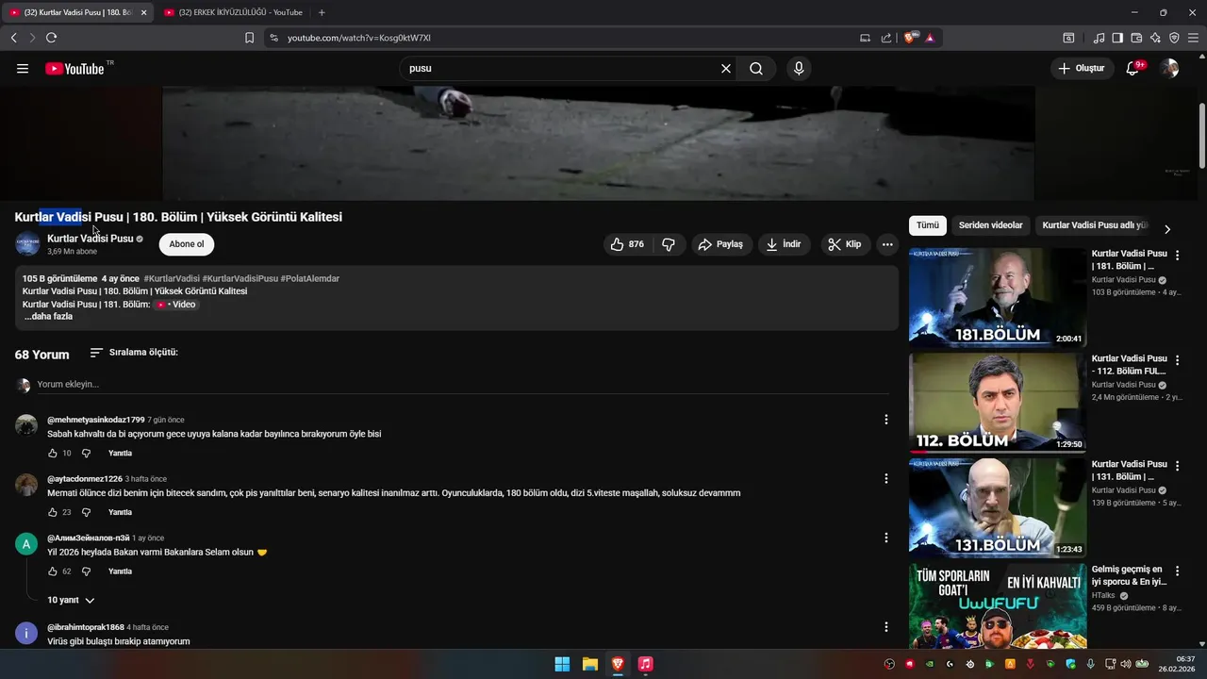The height and width of the screenshot is (679, 1207).
Task: Click the Klip scissors button
Action: click(845, 244)
